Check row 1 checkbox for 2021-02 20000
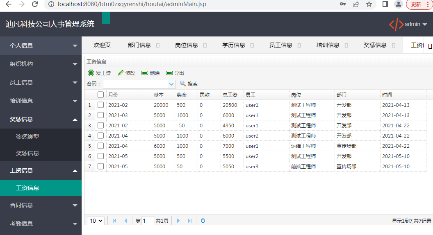The width and height of the screenshot is (433, 235). [100, 105]
